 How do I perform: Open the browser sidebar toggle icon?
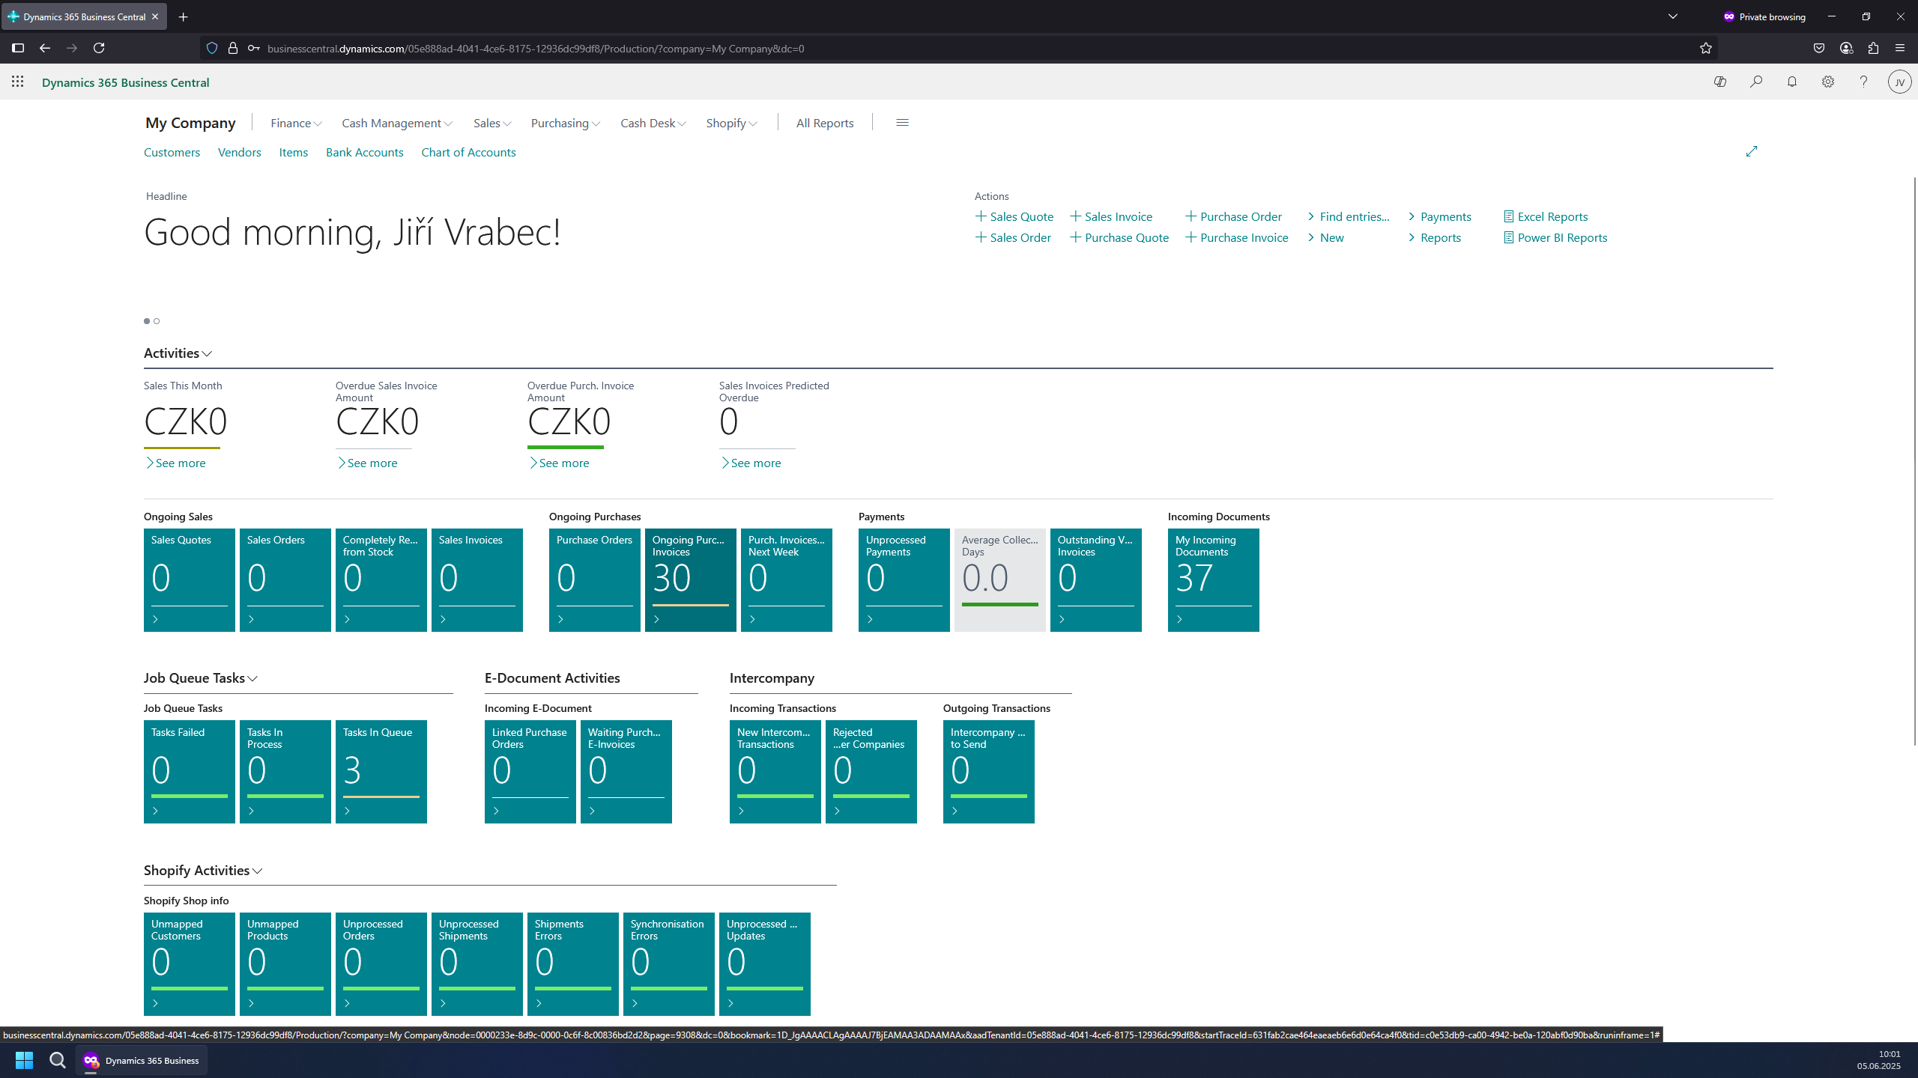[x=18, y=48]
